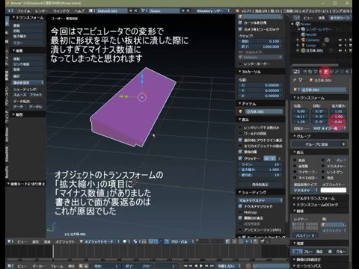
Task: Click the Info editor type icon beside ファイル
Action: (11, 10)
